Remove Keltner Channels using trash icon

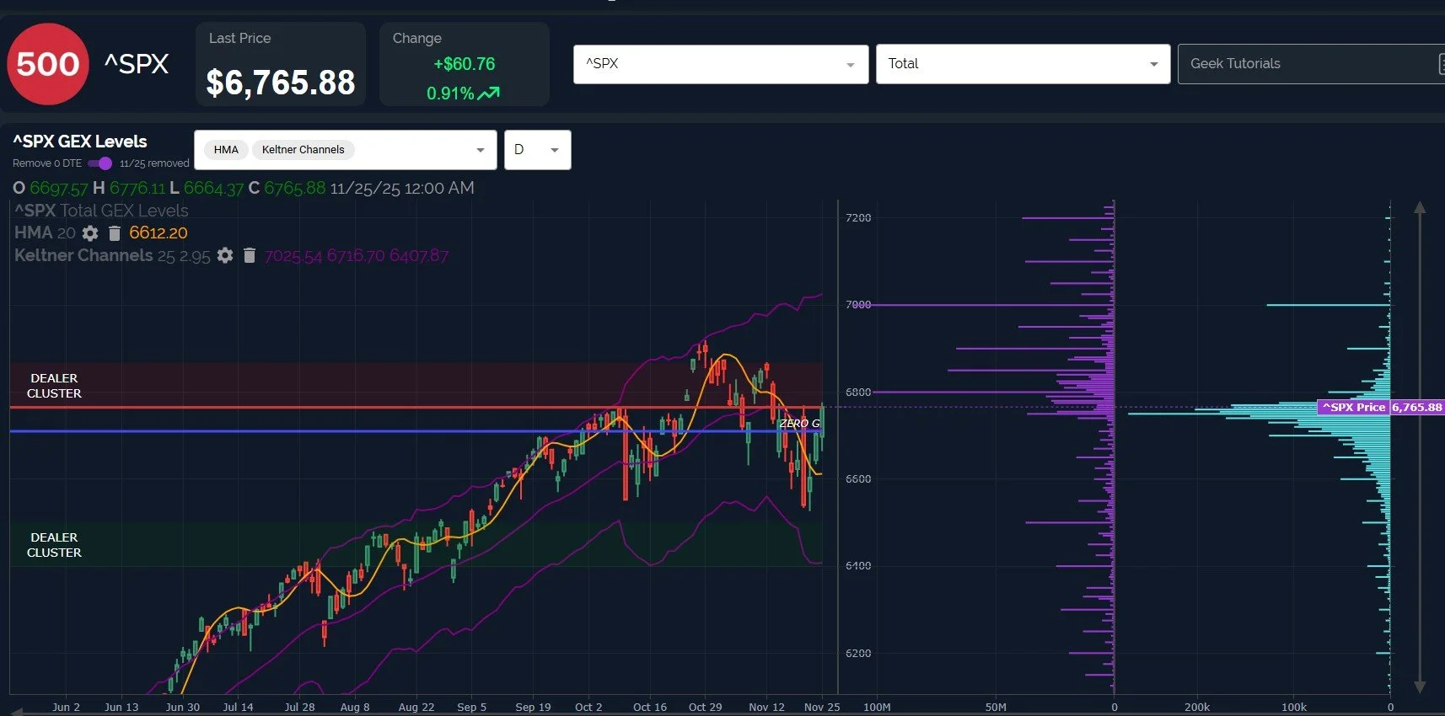point(250,255)
